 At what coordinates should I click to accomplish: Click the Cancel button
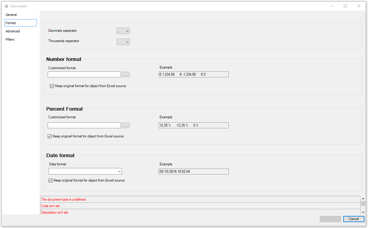click(x=354, y=219)
